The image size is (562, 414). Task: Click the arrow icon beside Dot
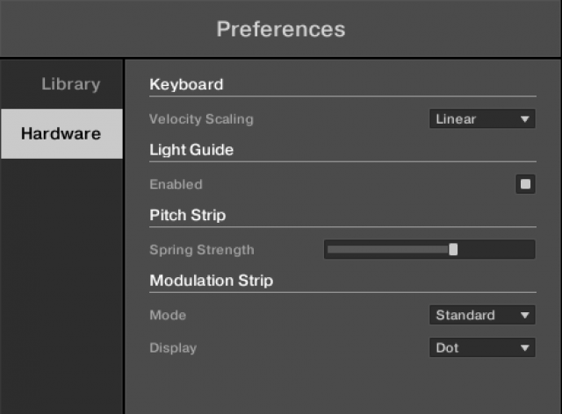(x=524, y=347)
